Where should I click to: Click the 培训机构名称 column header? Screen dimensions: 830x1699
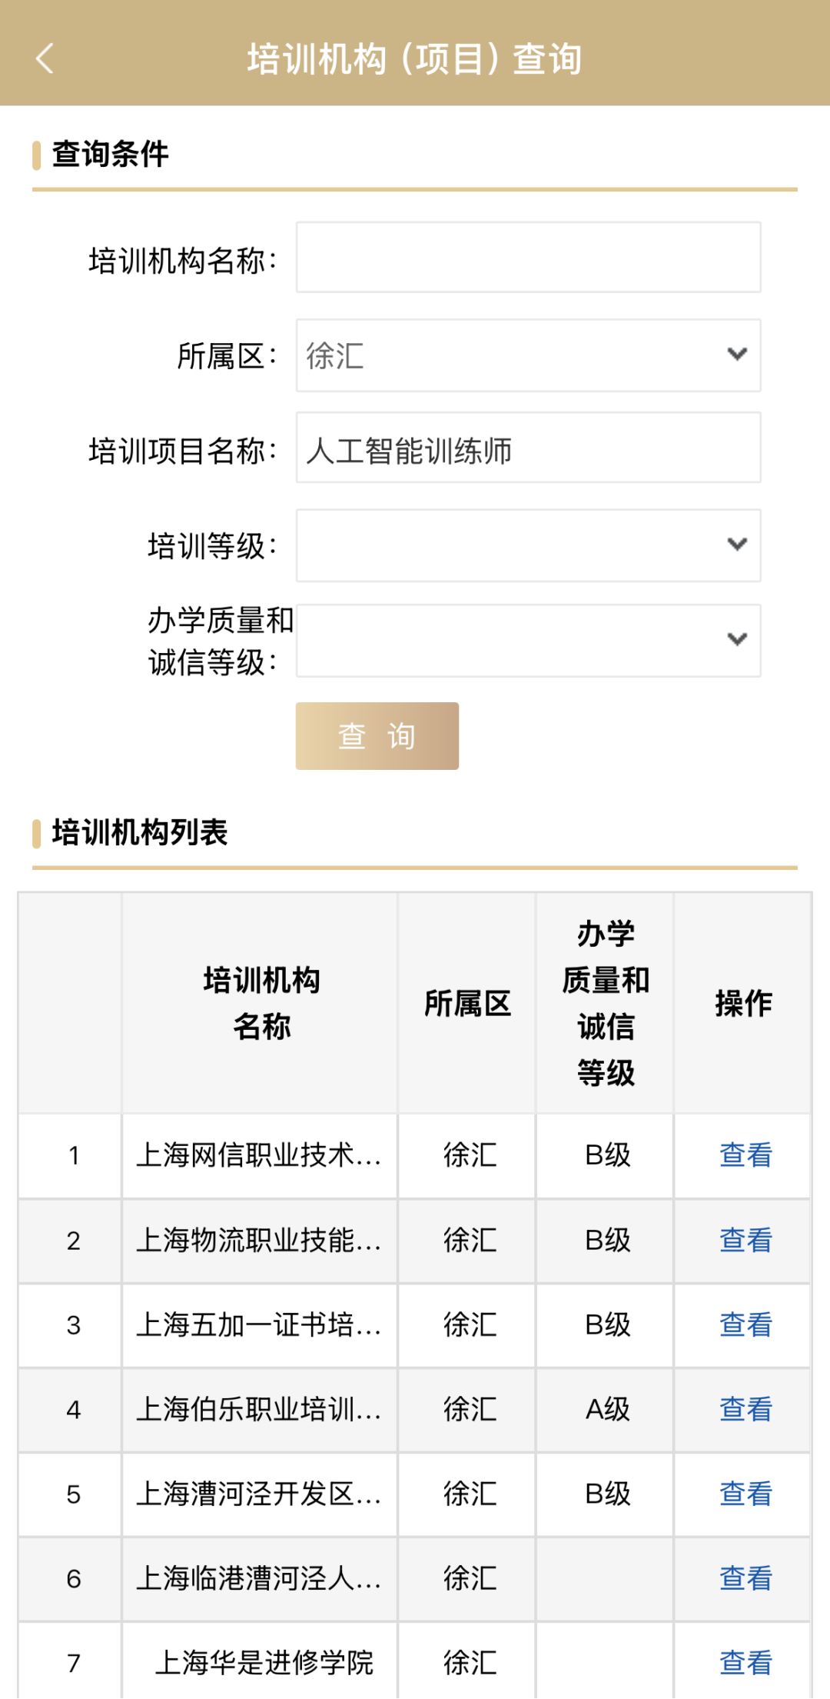pyautogui.click(x=261, y=1003)
